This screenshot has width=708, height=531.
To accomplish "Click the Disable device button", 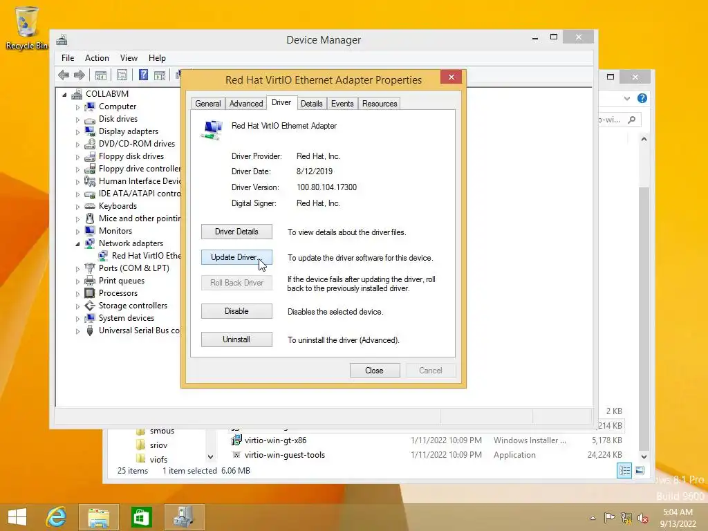I will click(x=236, y=311).
